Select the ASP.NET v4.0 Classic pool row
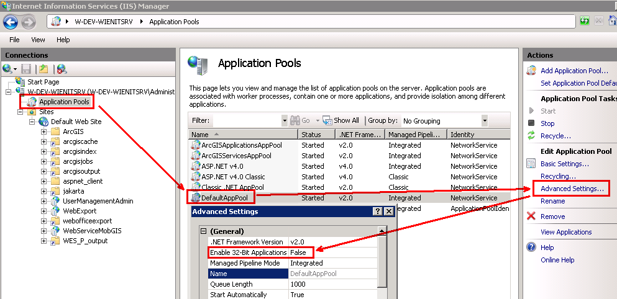 [x=349, y=177]
